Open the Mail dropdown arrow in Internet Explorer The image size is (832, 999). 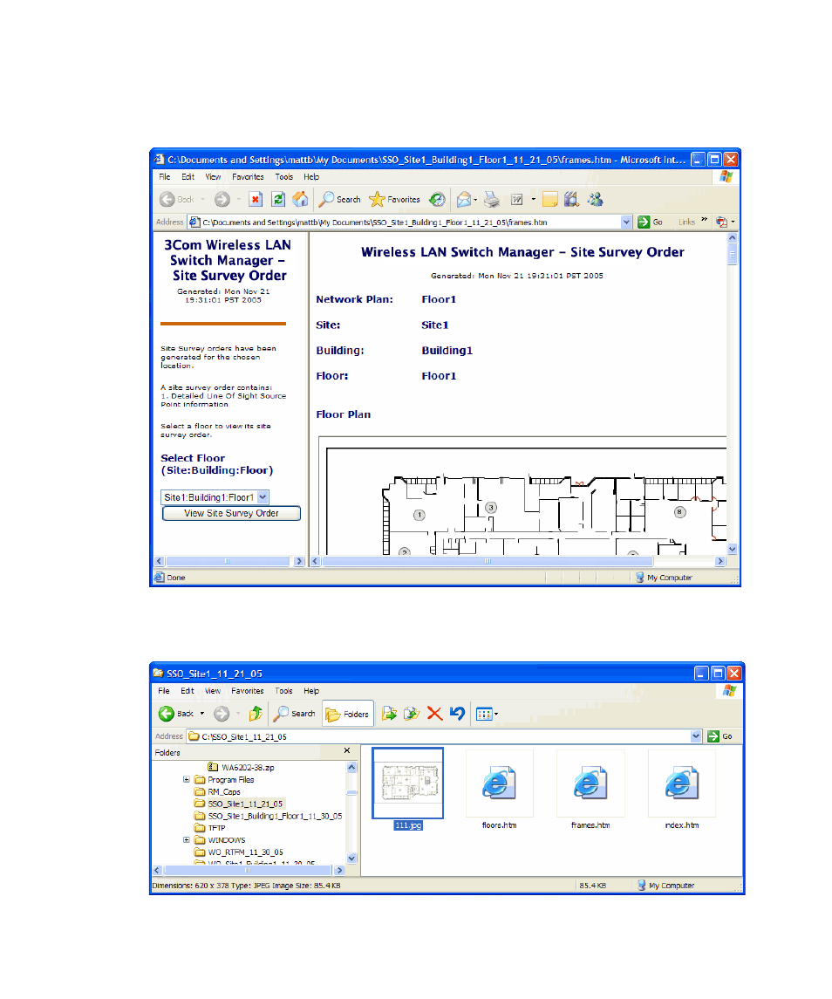475,200
